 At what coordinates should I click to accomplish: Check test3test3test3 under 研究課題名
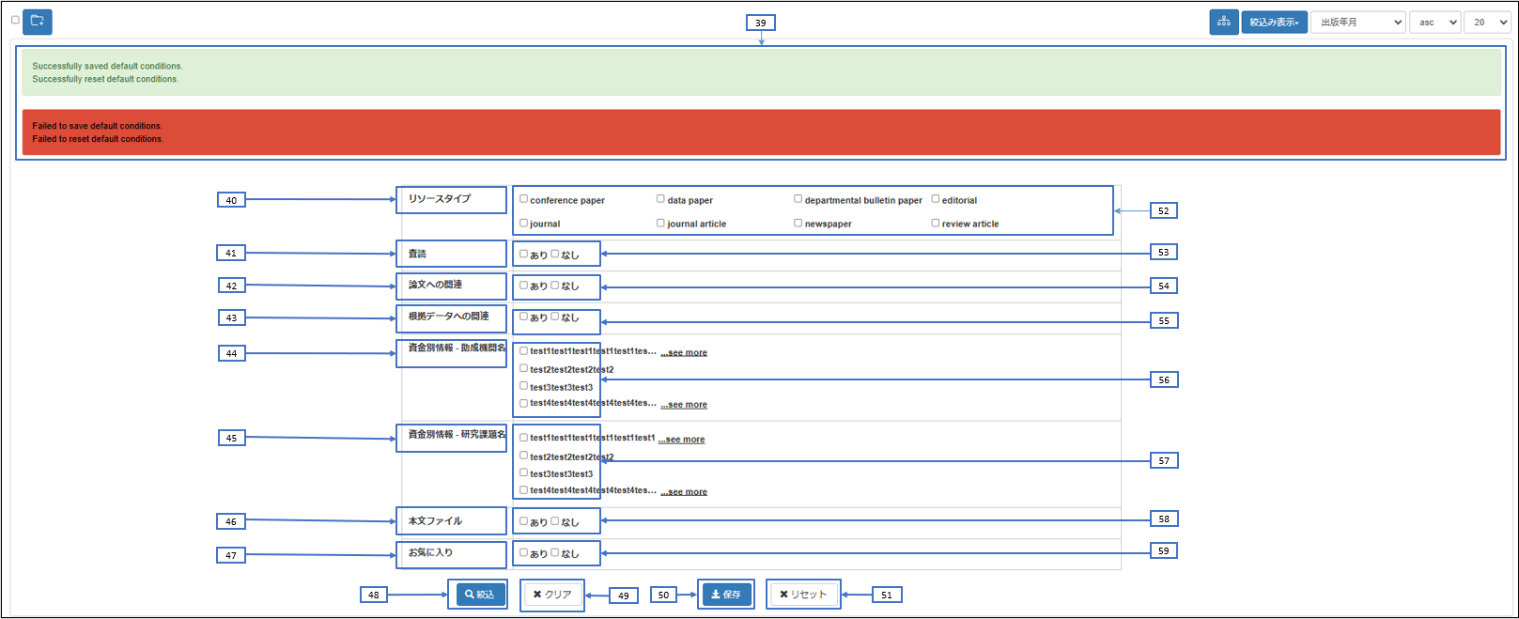pyautogui.click(x=524, y=473)
